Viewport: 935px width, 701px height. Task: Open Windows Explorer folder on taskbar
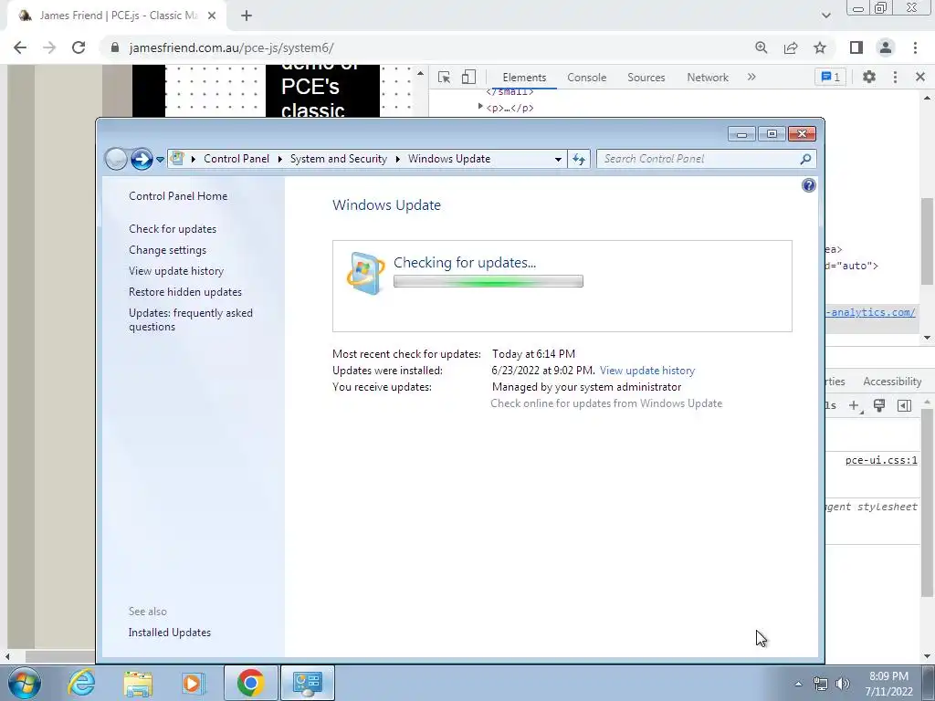tap(138, 683)
